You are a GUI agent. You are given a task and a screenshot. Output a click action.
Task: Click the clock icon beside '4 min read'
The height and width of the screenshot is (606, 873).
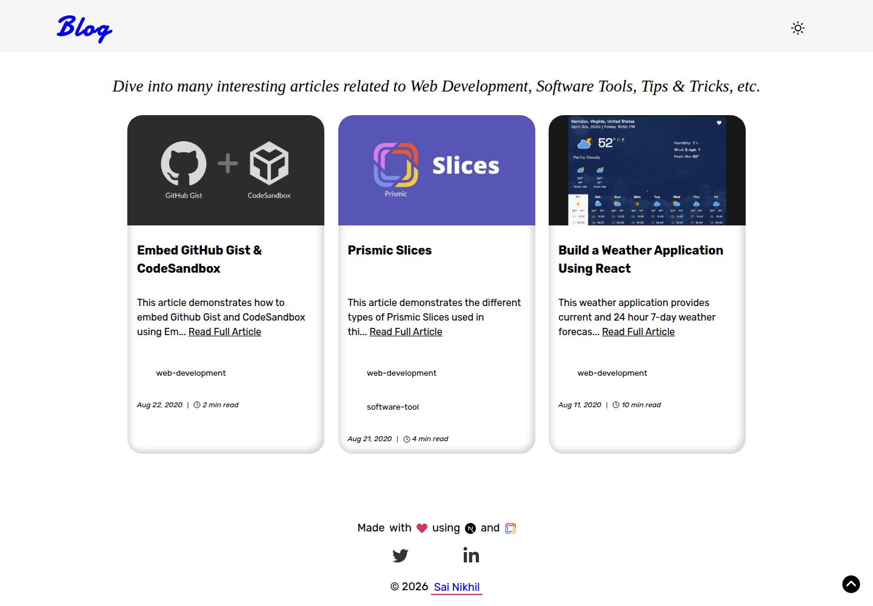407,439
